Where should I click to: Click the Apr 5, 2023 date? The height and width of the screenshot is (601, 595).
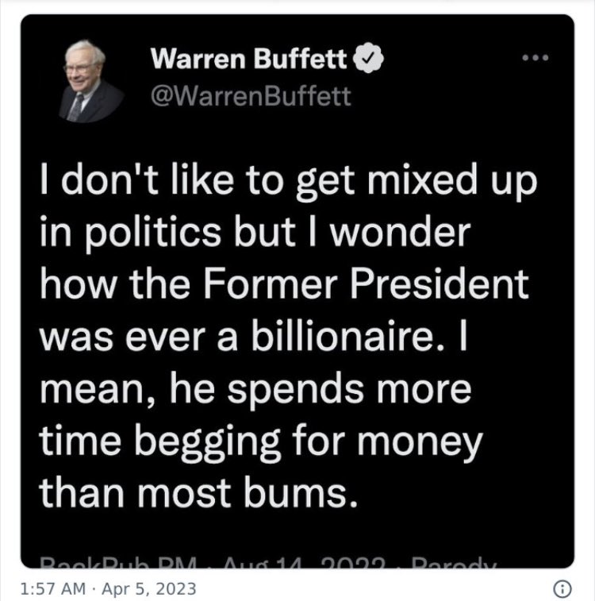click(x=148, y=589)
